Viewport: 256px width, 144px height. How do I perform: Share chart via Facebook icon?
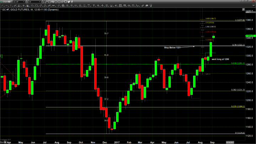click(x=72, y=2)
